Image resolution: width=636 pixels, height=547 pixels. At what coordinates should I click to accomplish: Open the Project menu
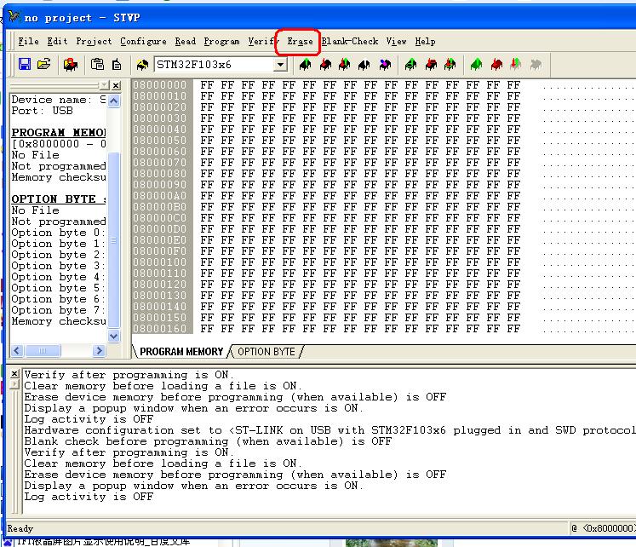point(94,42)
